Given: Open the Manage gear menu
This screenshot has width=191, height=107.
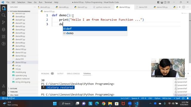Looking at the screenshot, I should (x=4, y=93).
